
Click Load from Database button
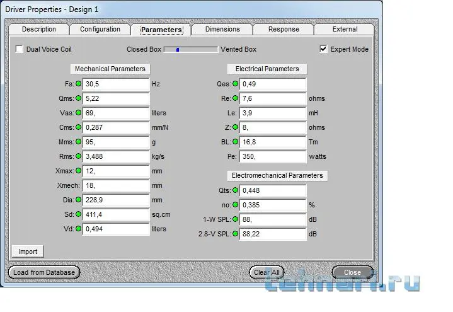(x=44, y=272)
